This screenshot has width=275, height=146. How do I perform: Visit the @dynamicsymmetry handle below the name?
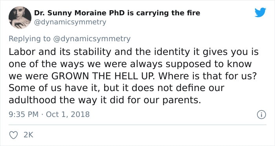(x=70, y=22)
